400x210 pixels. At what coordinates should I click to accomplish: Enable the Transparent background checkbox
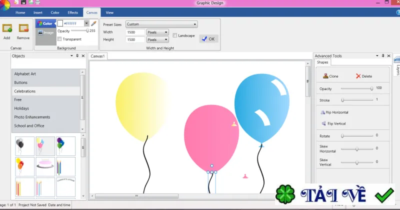coord(59,39)
